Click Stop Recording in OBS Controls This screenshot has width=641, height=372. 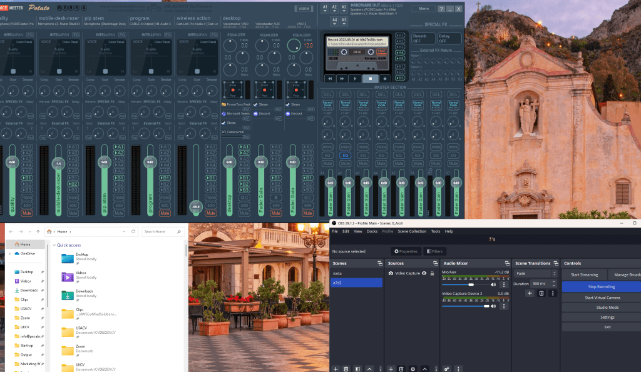pyautogui.click(x=602, y=286)
